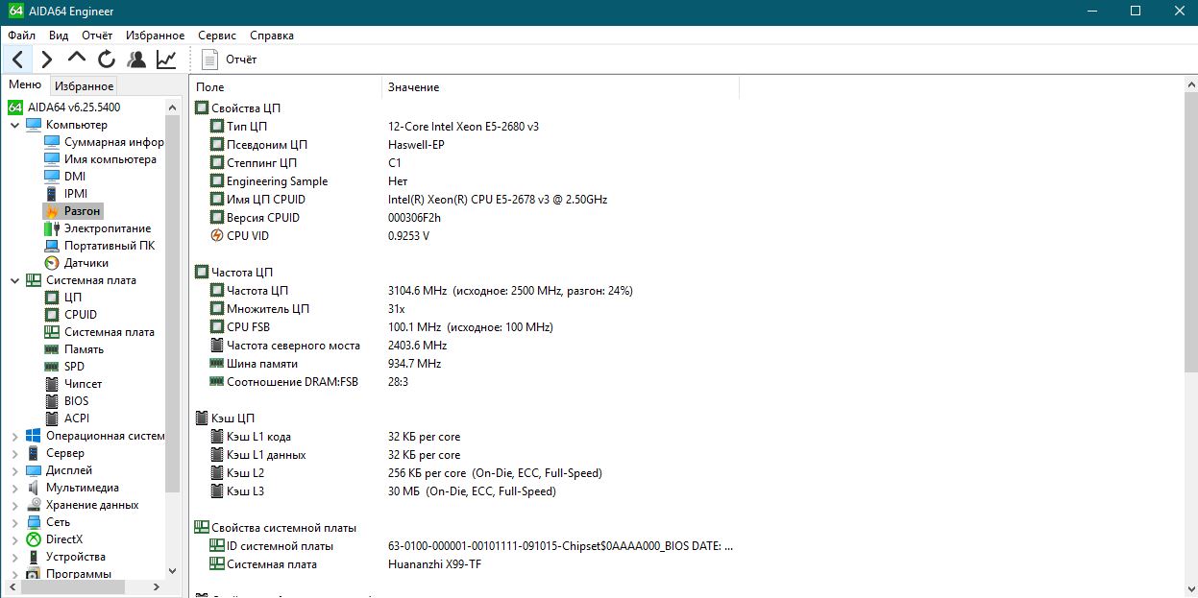Image resolution: width=1198 pixels, height=598 pixels.
Task: Select the SPD tree item
Action: click(x=74, y=367)
